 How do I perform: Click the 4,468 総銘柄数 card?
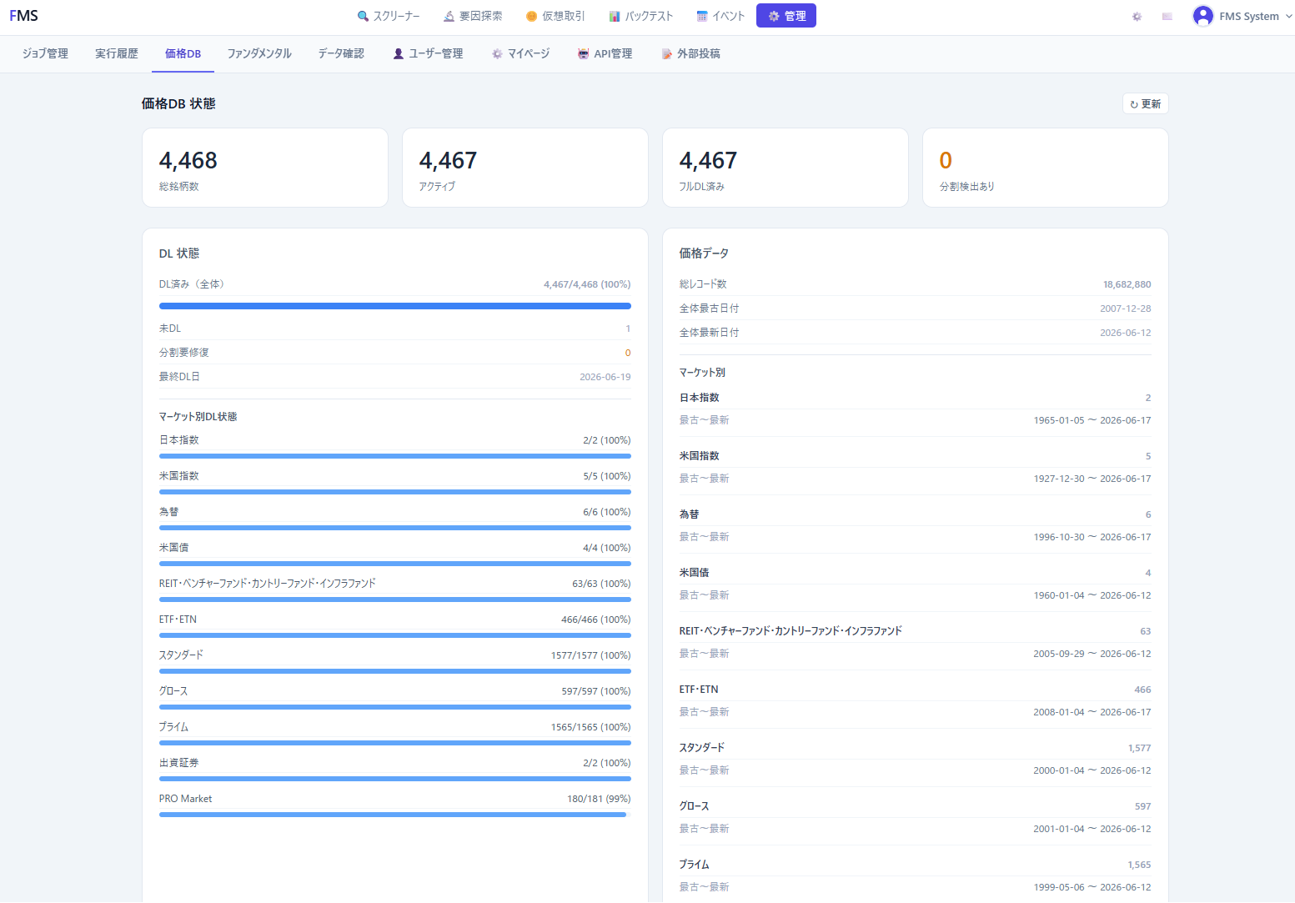(x=265, y=168)
